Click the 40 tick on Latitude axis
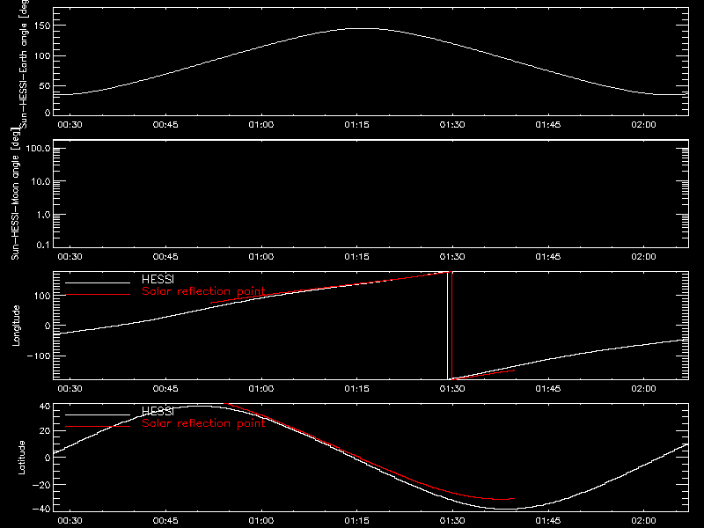 45,407
